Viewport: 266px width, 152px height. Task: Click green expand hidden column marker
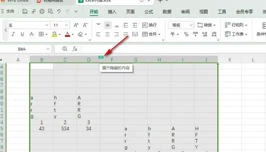tap(101, 57)
